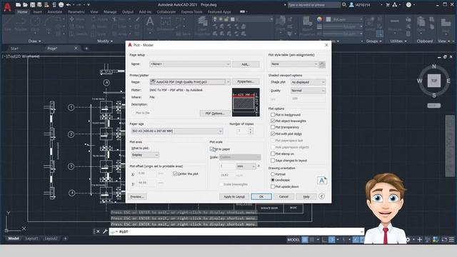Select Portrait drawing orientation

pyautogui.click(x=273, y=174)
